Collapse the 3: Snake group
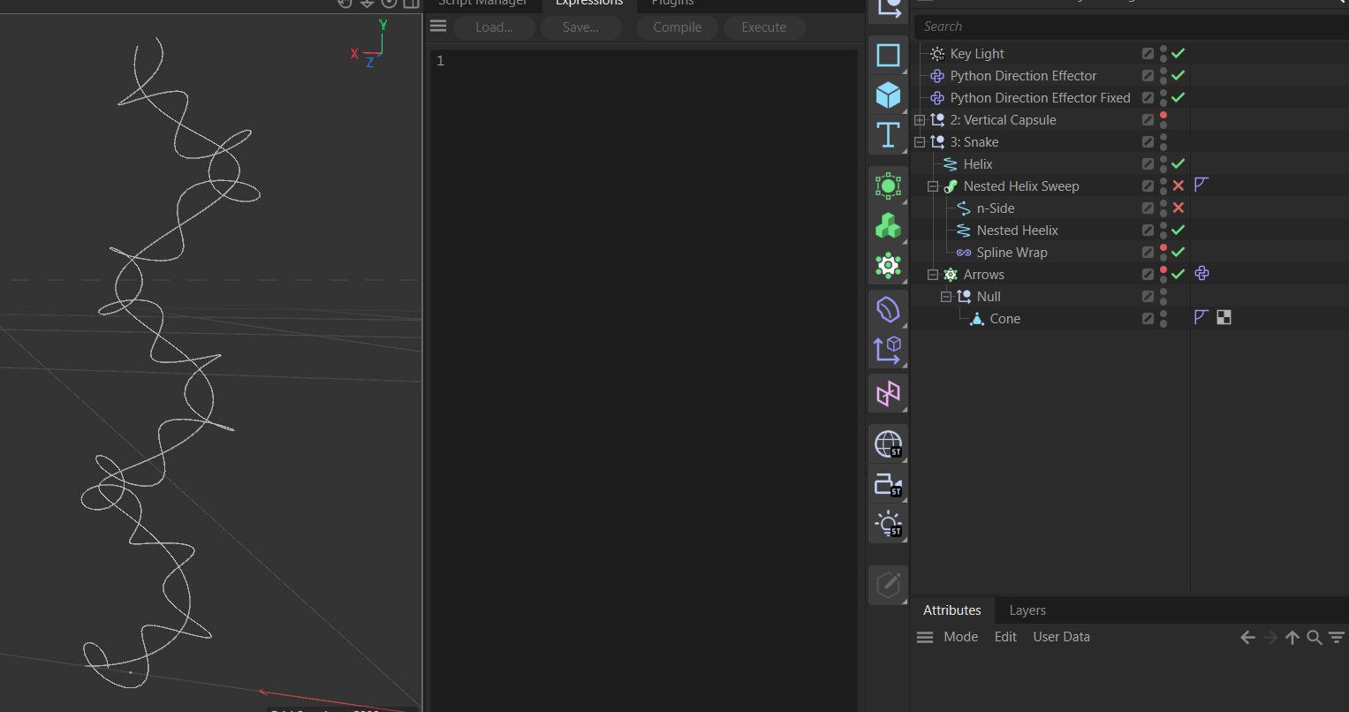 [920, 142]
